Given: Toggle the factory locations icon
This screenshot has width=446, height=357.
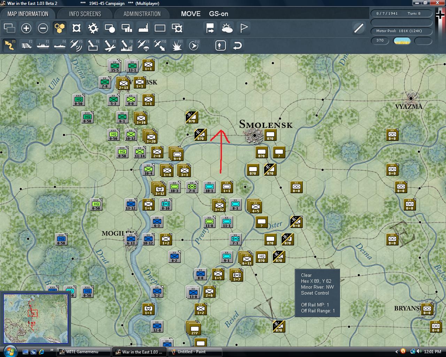Looking at the screenshot, I should [x=143, y=28].
